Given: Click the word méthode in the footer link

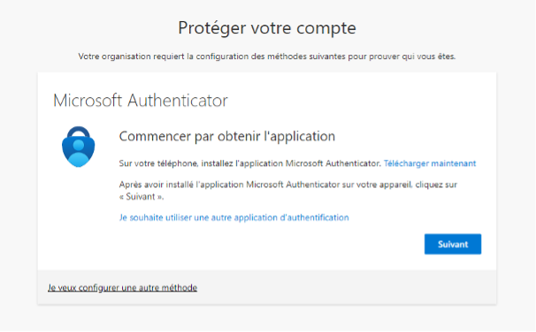Looking at the screenshot, I should [x=180, y=288].
